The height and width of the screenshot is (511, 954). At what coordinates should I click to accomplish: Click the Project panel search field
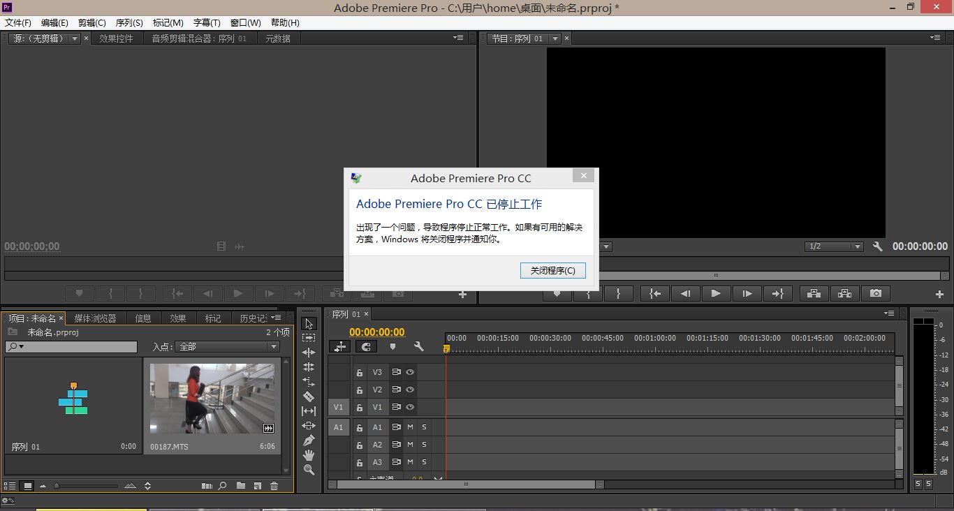point(71,346)
